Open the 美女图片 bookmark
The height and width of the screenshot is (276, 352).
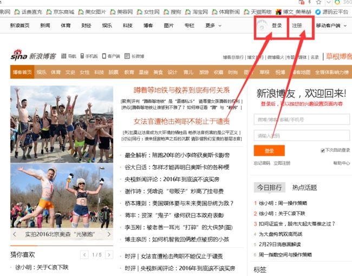(x=92, y=12)
